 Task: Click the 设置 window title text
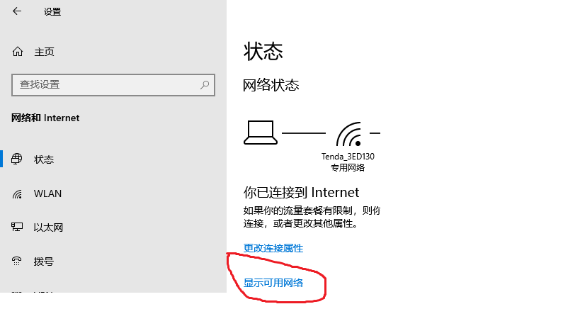tap(52, 12)
